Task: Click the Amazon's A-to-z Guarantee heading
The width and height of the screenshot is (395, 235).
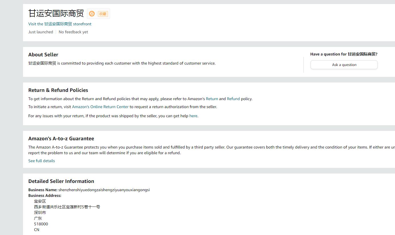Action: click(61, 139)
